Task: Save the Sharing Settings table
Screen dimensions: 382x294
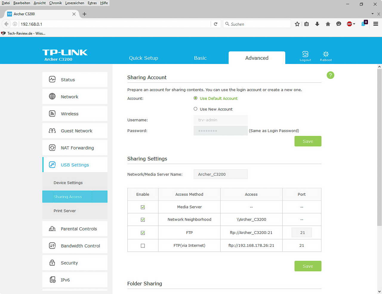Action: pos(308,266)
